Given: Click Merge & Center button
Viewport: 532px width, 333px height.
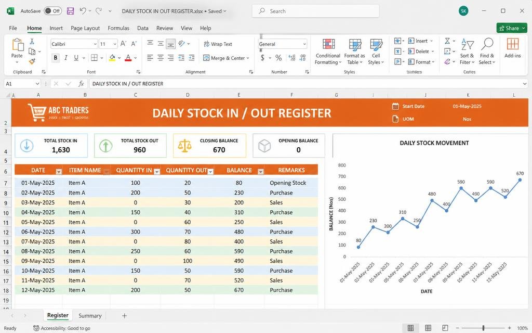Looking at the screenshot, I should click(x=223, y=58).
